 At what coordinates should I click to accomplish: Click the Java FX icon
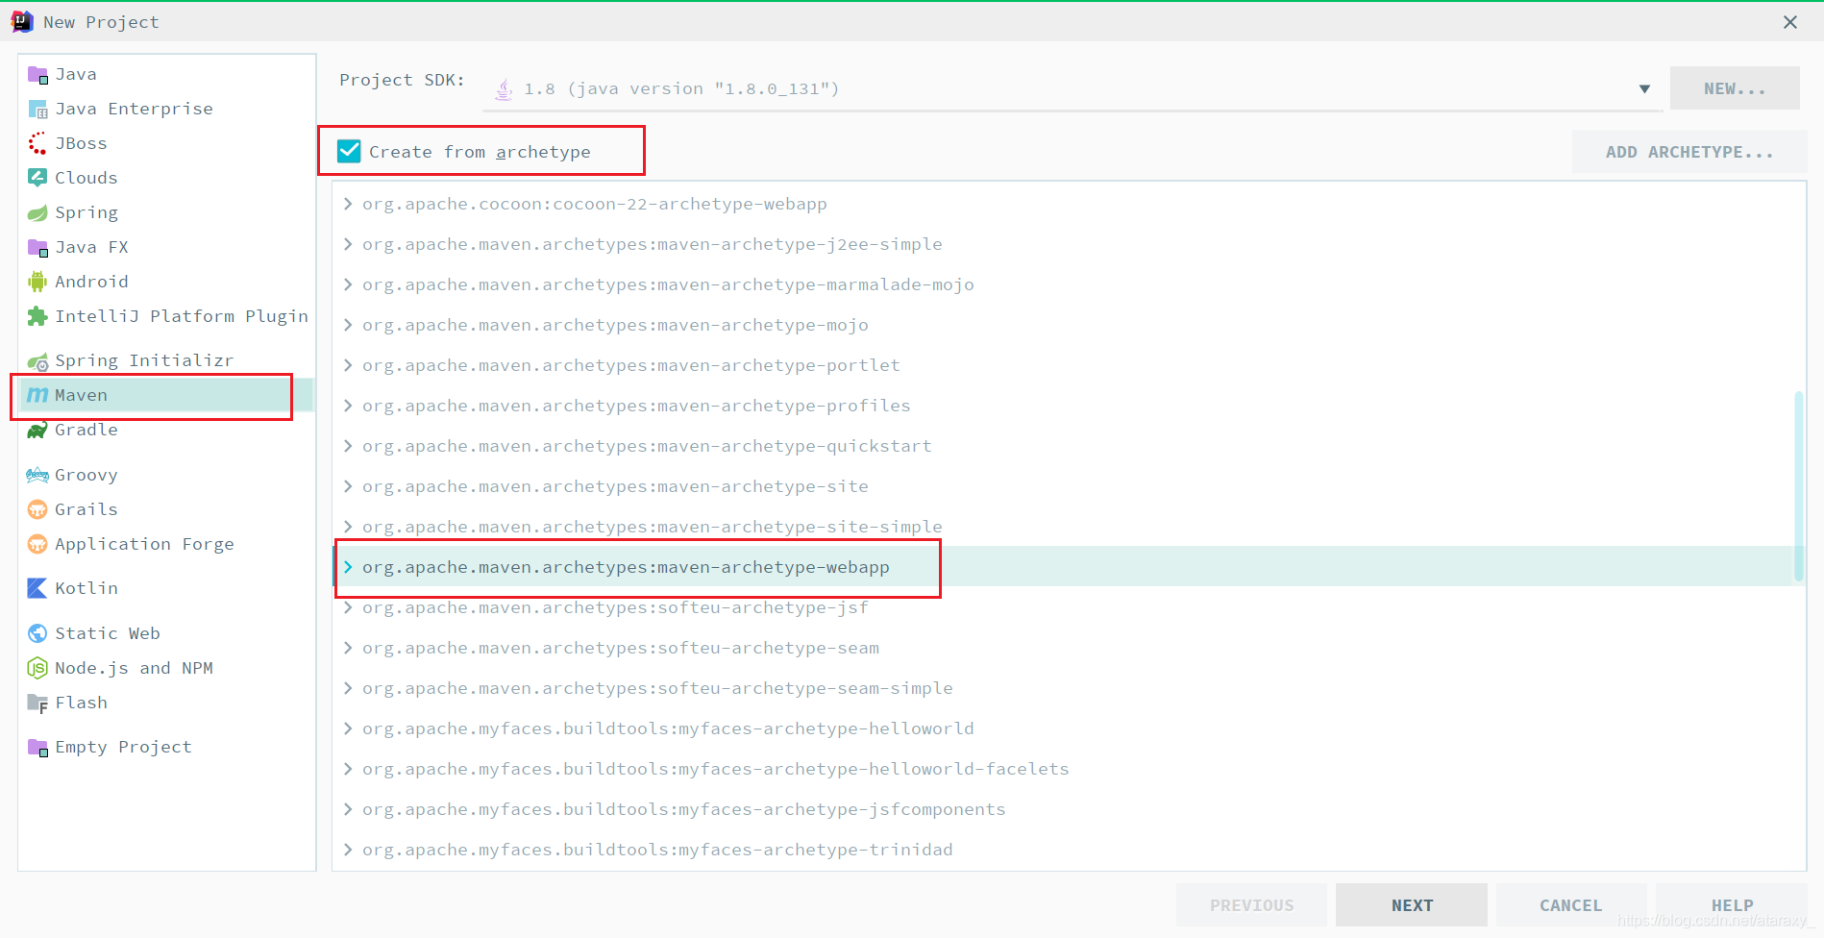click(x=37, y=248)
